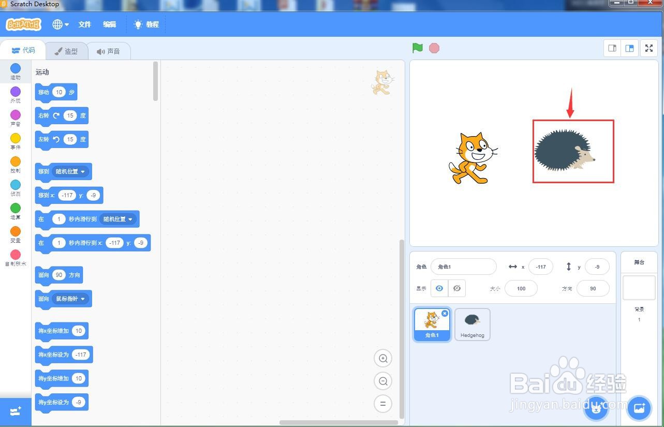Hide the sprite with crossed-eye icon

click(x=457, y=288)
